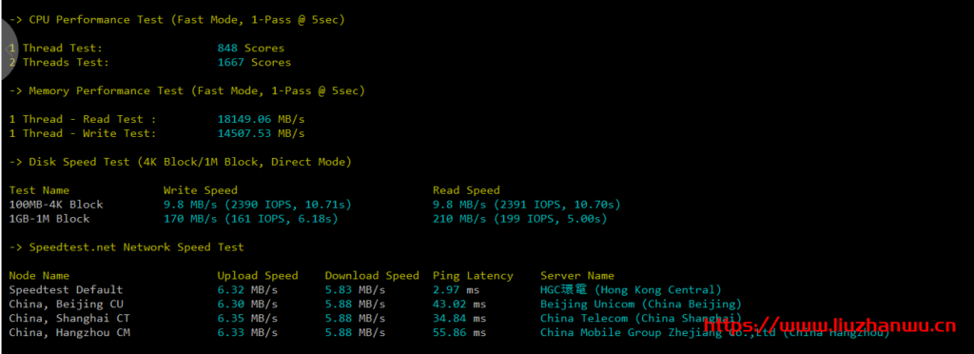Select the Memory Performance Test heading line
The image size is (974, 354).
tap(187, 90)
